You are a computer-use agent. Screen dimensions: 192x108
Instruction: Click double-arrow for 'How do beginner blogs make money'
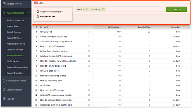pyautogui.click(x=89, y=100)
